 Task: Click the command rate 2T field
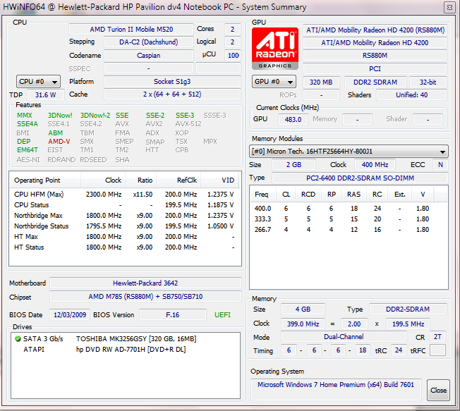[x=437, y=337]
